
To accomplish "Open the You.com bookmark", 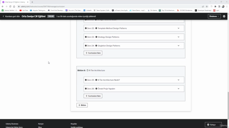I will pos(73,10).
